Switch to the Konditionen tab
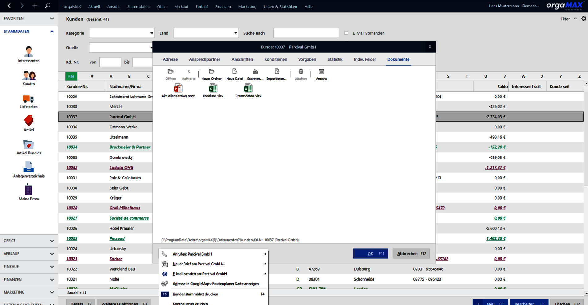This screenshot has height=305, width=588. pos(276,59)
